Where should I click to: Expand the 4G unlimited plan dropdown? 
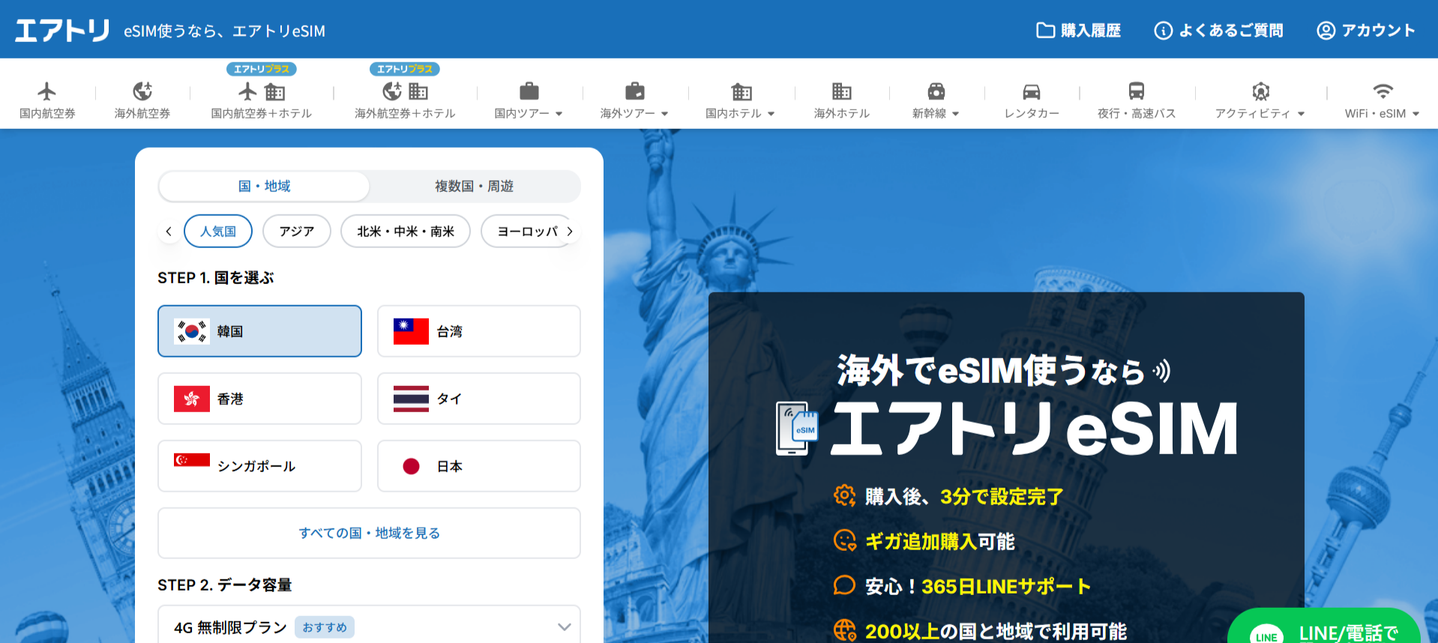click(x=564, y=627)
